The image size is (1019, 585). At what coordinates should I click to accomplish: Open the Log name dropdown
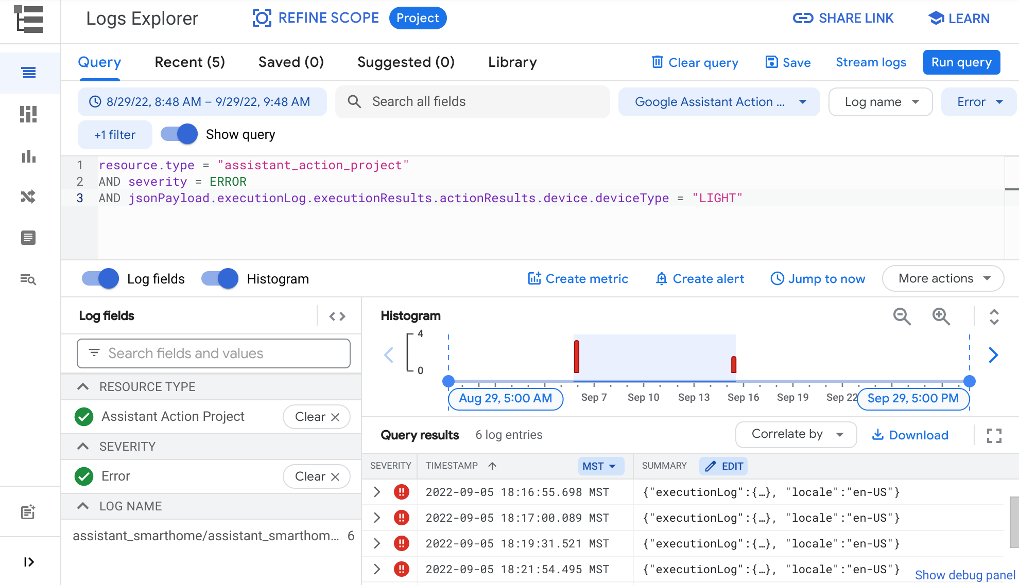(x=881, y=102)
